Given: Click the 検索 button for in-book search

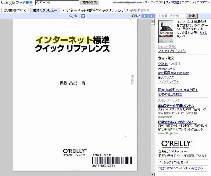Looking at the screenshot, I should pos(192,16).
